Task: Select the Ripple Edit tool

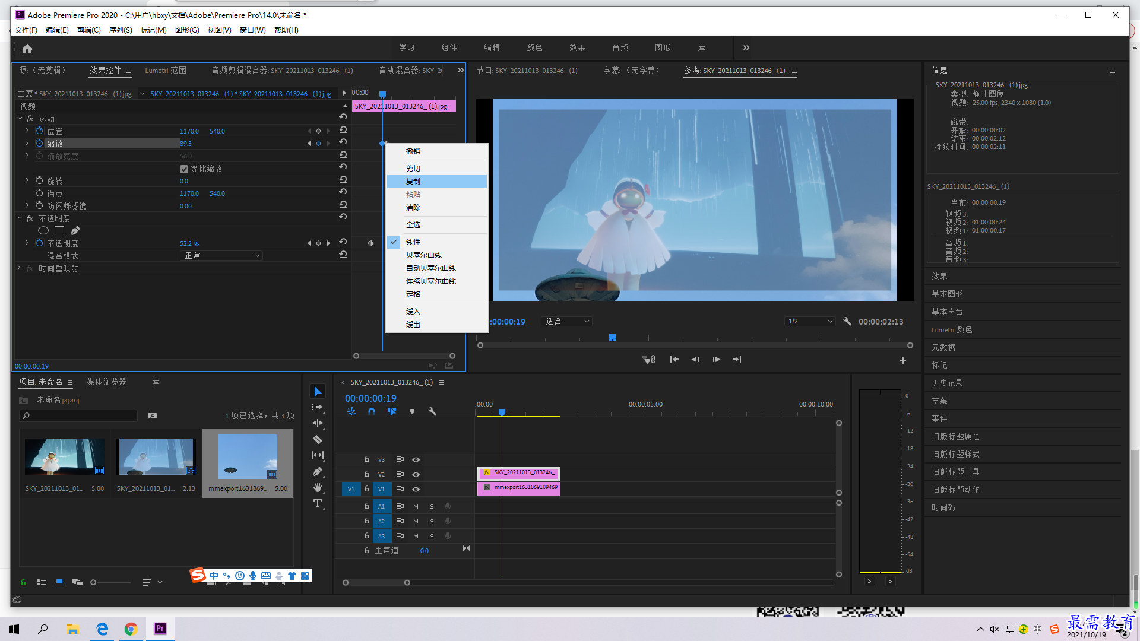Action: click(x=318, y=423)
